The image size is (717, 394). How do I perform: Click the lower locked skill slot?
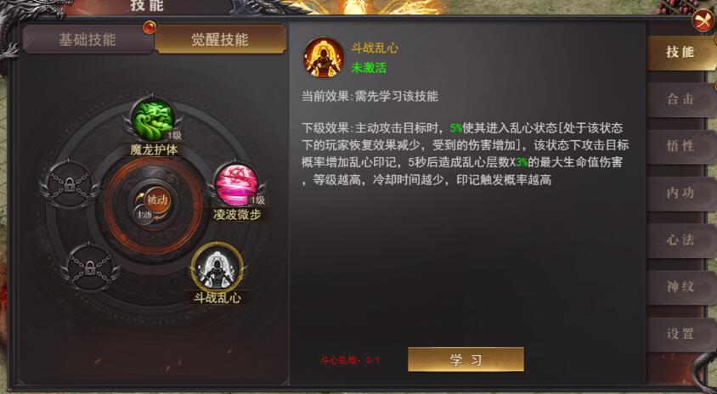pyautogui.click(x=91, y=267)
